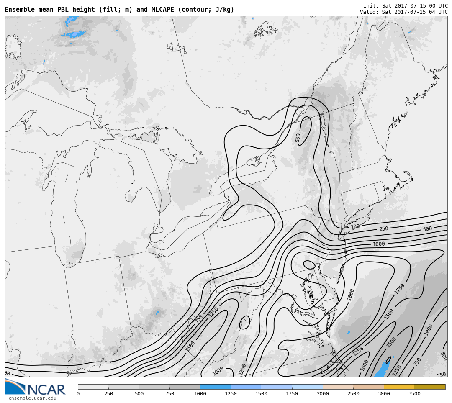452x403 pixels.
Task: Click the colorbar tick label '3500'
Action: tap(414, 394)
